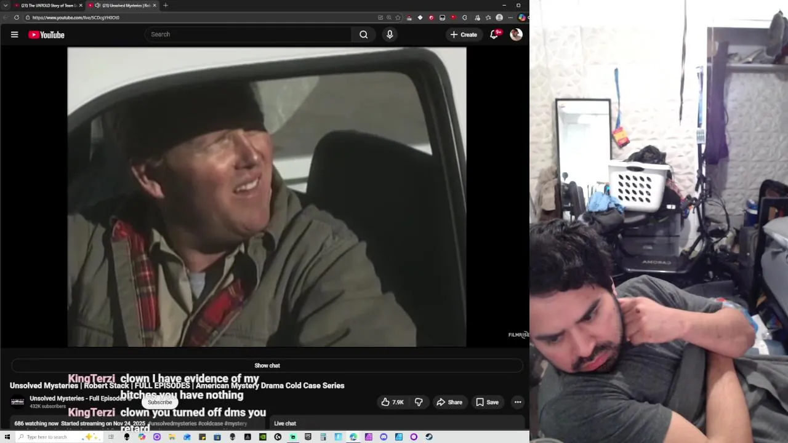
Task: Dislike the Unsolved Mysteries video
Action: tap(419, 402)
